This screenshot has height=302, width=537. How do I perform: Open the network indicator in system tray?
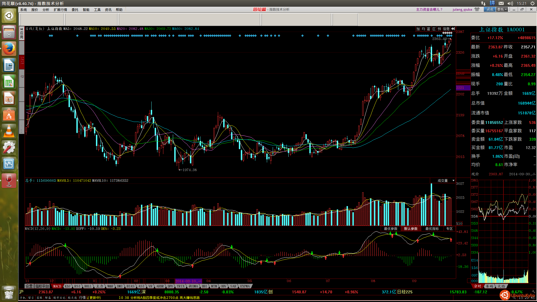(x=483, y=3)
